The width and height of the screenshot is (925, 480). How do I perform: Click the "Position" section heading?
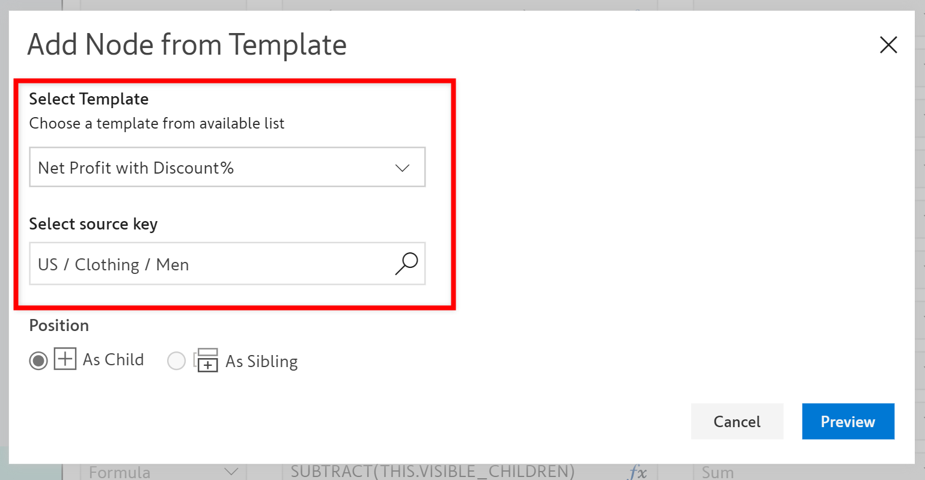click(x=59, y=326)
